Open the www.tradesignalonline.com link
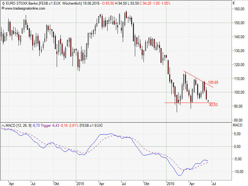248x186 pixels. 25,8
